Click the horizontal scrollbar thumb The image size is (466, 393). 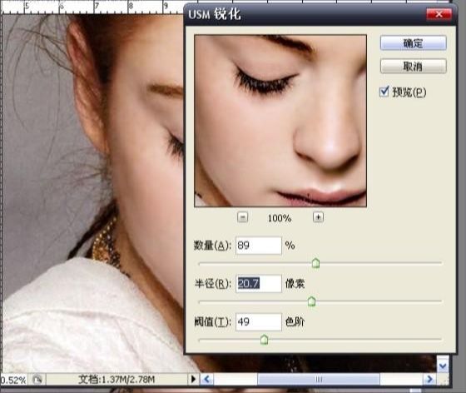(x=318, y=380)
